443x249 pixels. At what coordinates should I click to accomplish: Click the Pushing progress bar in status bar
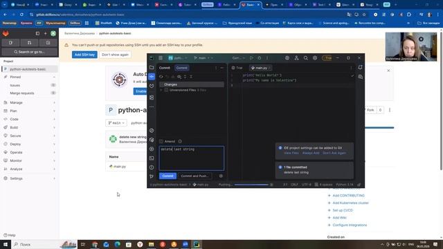[x=251, y=185]
